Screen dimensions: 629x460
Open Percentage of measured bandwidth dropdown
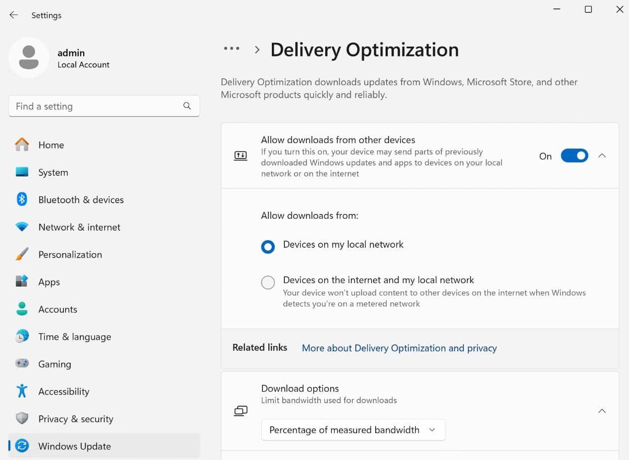pos(353,430)
